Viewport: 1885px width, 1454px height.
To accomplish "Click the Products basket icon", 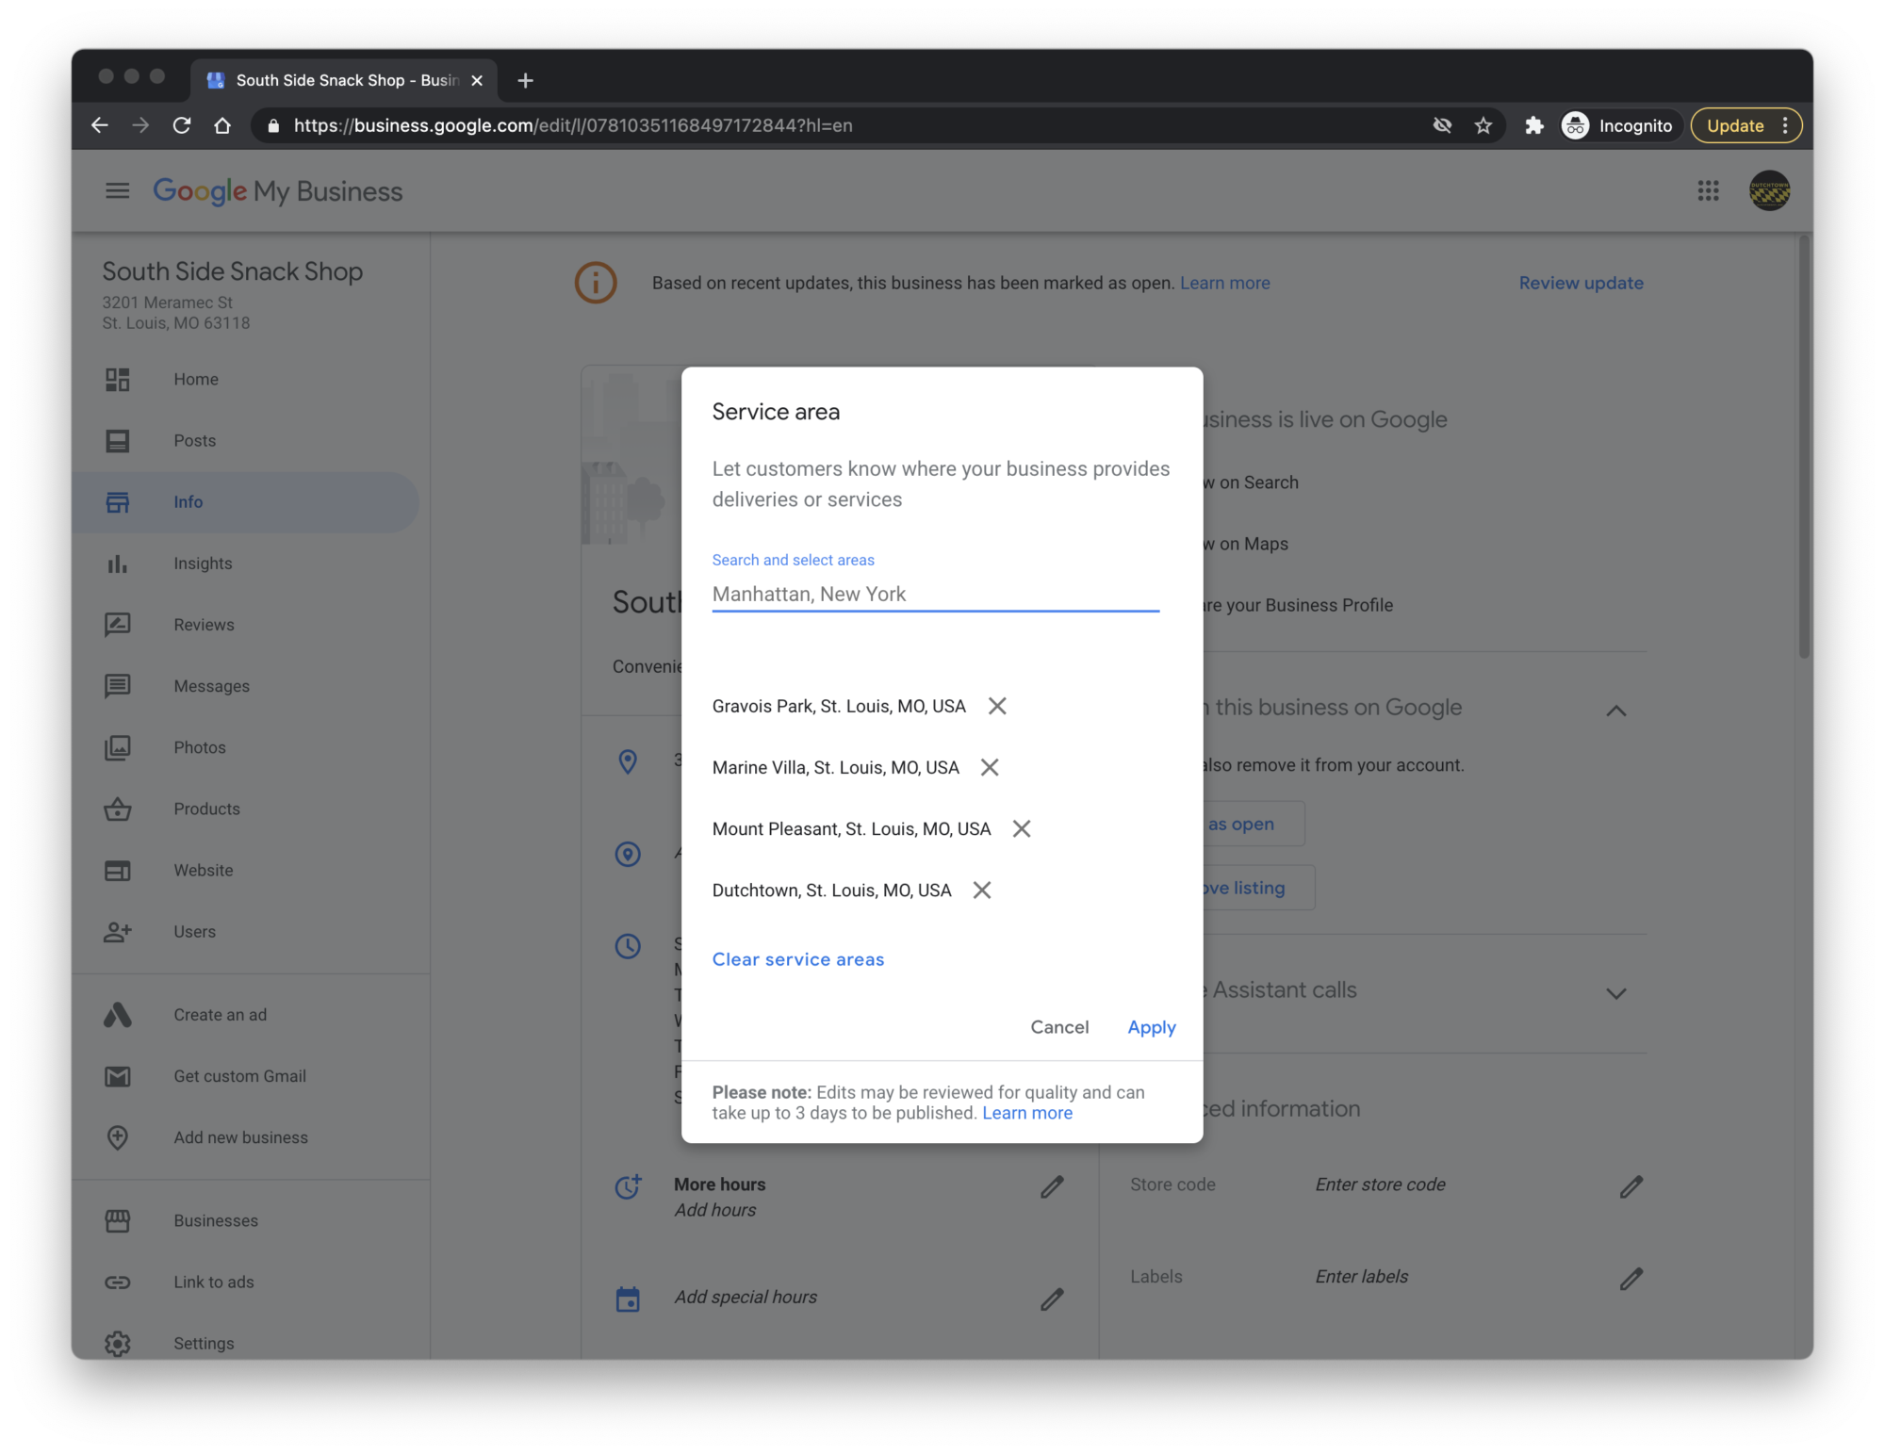I will click(118, 809).
